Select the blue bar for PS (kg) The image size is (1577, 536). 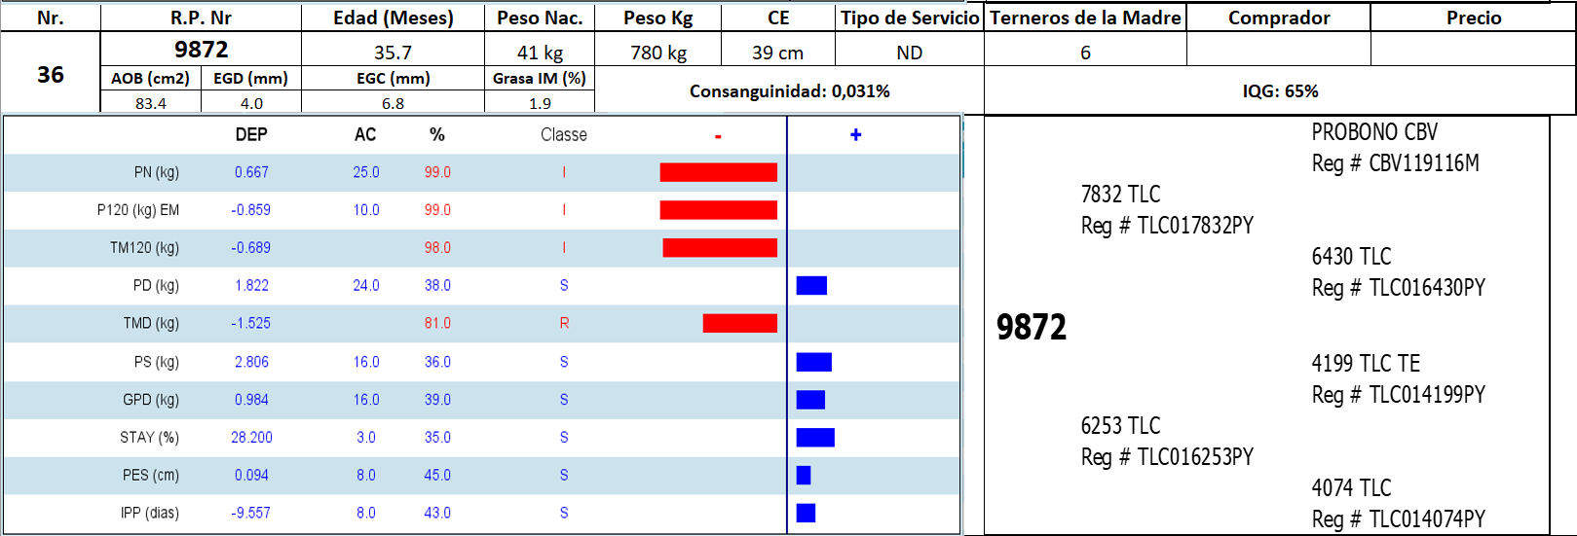pos(813,362)
